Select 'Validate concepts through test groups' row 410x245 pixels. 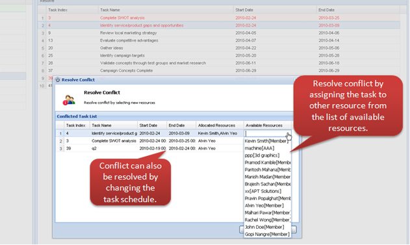point(219,63)
